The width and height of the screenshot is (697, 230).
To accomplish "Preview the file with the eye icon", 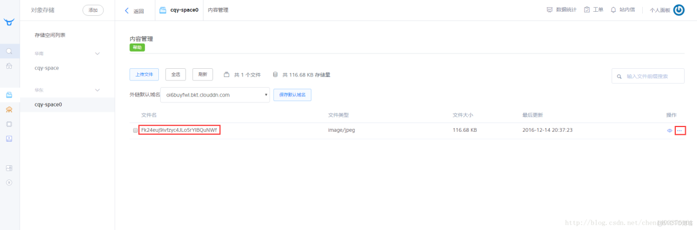I will 669,131.
